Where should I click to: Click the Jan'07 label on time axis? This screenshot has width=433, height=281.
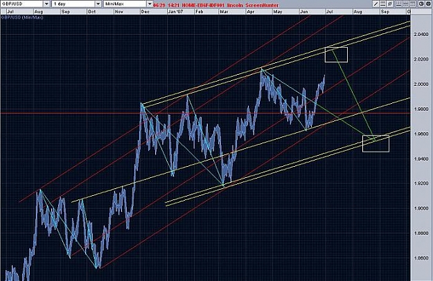click(x=175, y=12)
